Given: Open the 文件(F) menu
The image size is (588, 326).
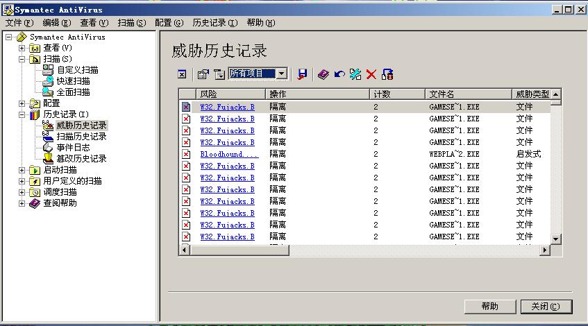Looking at the screenshot, I should pyautogui.click(x=19, y=23).
